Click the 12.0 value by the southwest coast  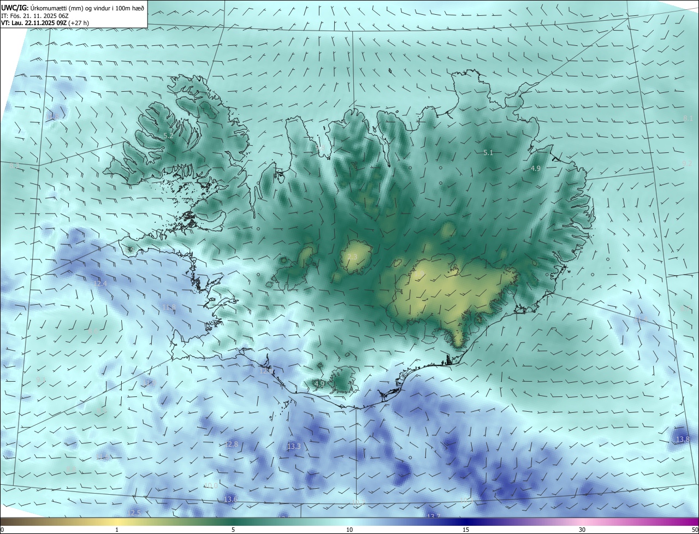(266, 371)
